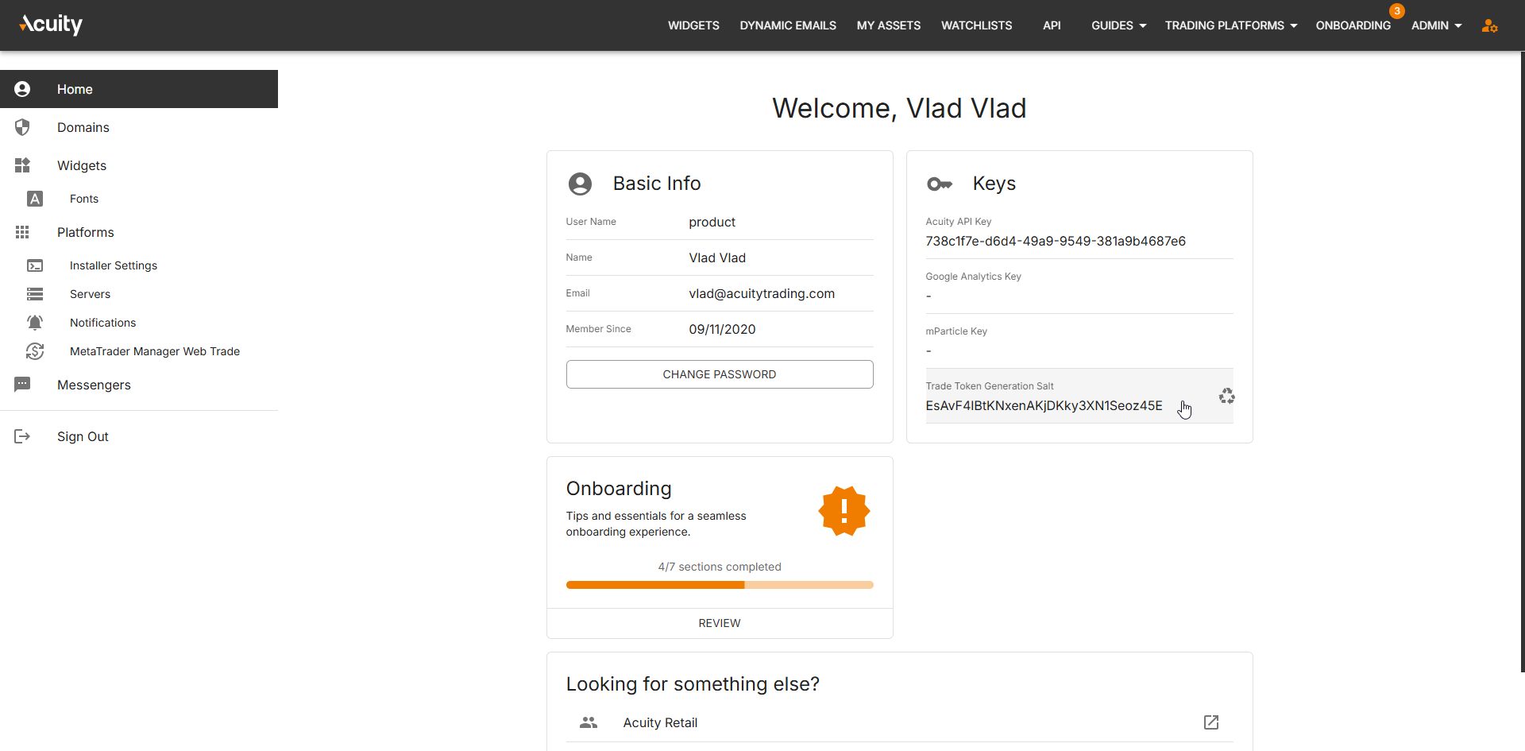Screen dimensions: 1525x751
Task: Expand the Trading Platforms dropdown
Action: (x=1231, y=25)
